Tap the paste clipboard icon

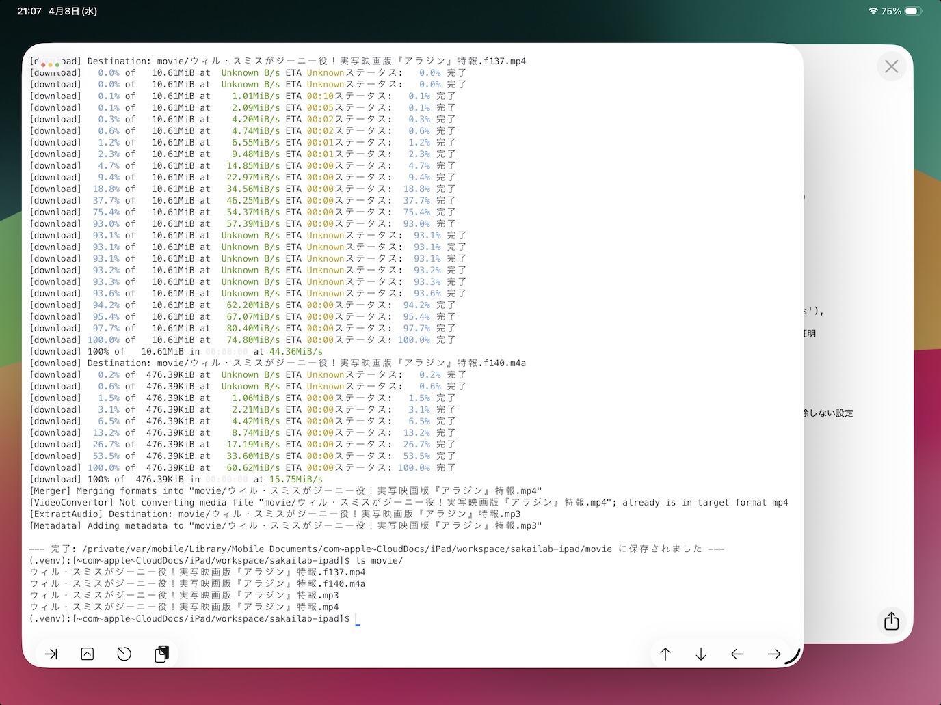coord(161,654)
